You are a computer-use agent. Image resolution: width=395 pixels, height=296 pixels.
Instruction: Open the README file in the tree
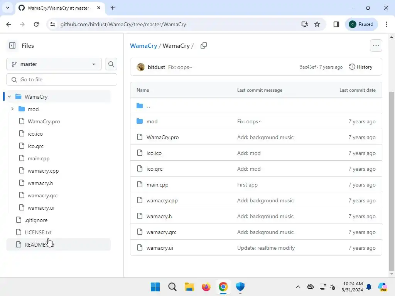click(x=58, y=245)
